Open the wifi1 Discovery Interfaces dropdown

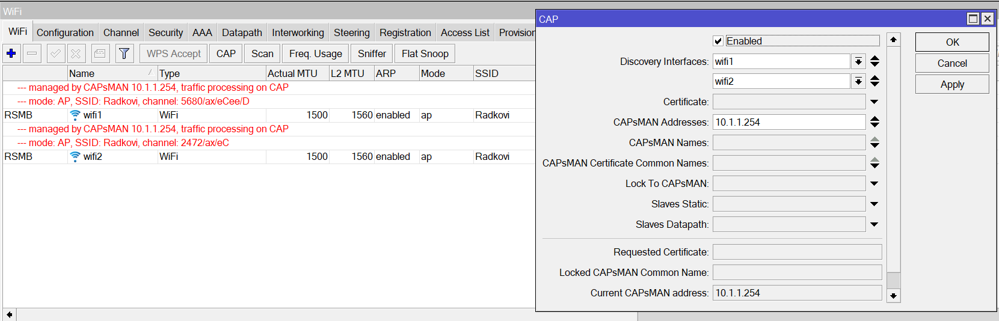[858, 61]
